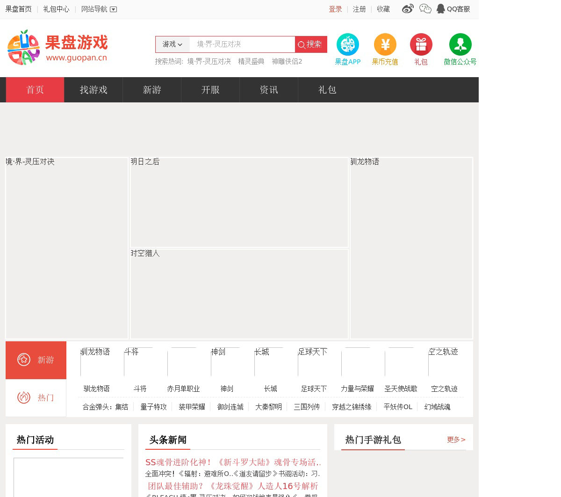
Task: Click the WeChat icon in top bar
Action: (x=425, y=9)
